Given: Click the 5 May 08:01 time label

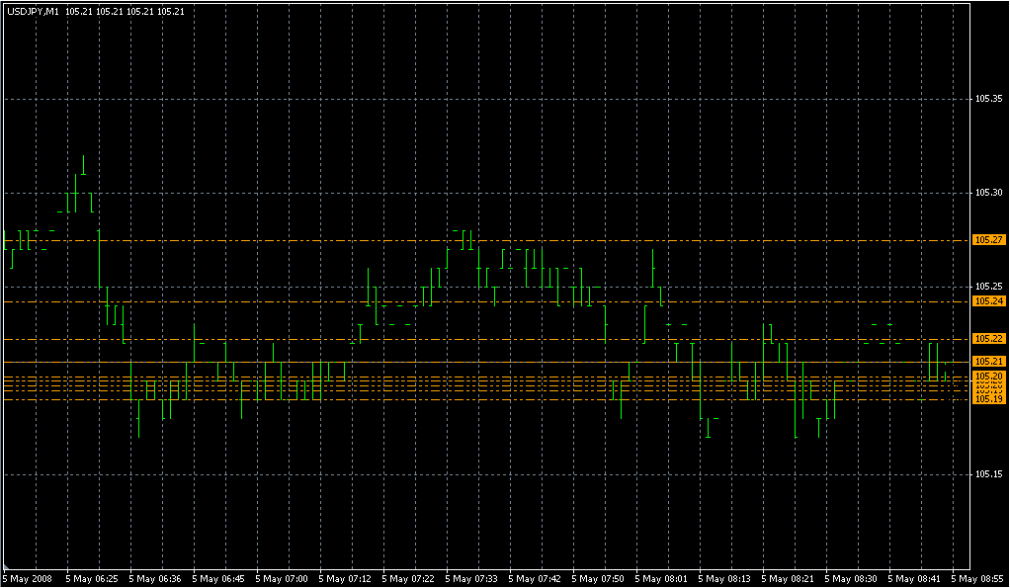Looking at the screenshot, I should [x=662, y=578].
